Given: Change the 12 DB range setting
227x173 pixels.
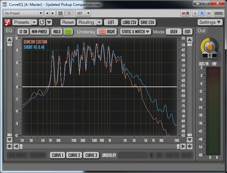Looking at the screenshot, I should pos(23,32).
